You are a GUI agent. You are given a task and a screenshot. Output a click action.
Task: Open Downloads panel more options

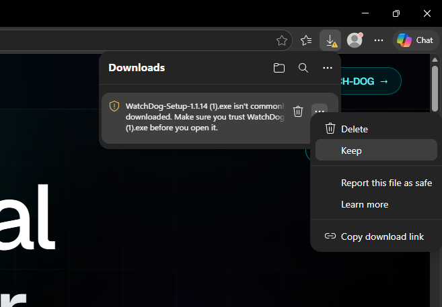click(x=327, y=68)
